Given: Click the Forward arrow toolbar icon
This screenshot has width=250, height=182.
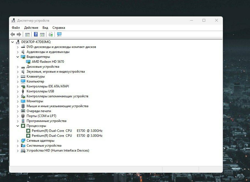Looking at the screenshot, I should 19,34.
